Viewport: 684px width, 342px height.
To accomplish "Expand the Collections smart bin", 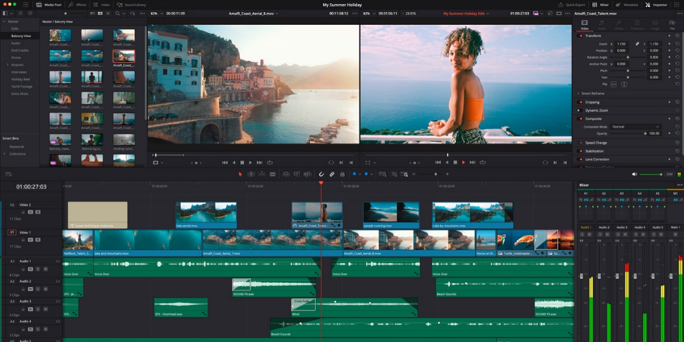I will click(x=5, y=154).
